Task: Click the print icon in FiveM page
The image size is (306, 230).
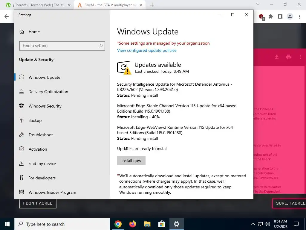Action: tap(289, 57)
